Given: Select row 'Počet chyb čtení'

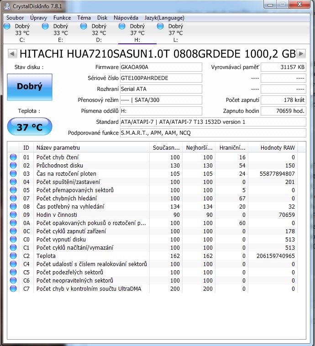Looking at the screenshot, I should 153,157.
